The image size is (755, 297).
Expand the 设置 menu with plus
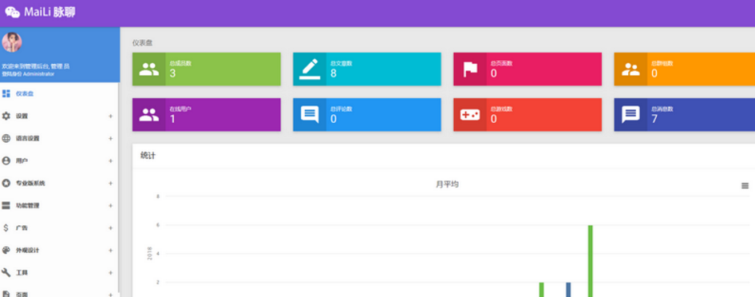coord(111,116)
